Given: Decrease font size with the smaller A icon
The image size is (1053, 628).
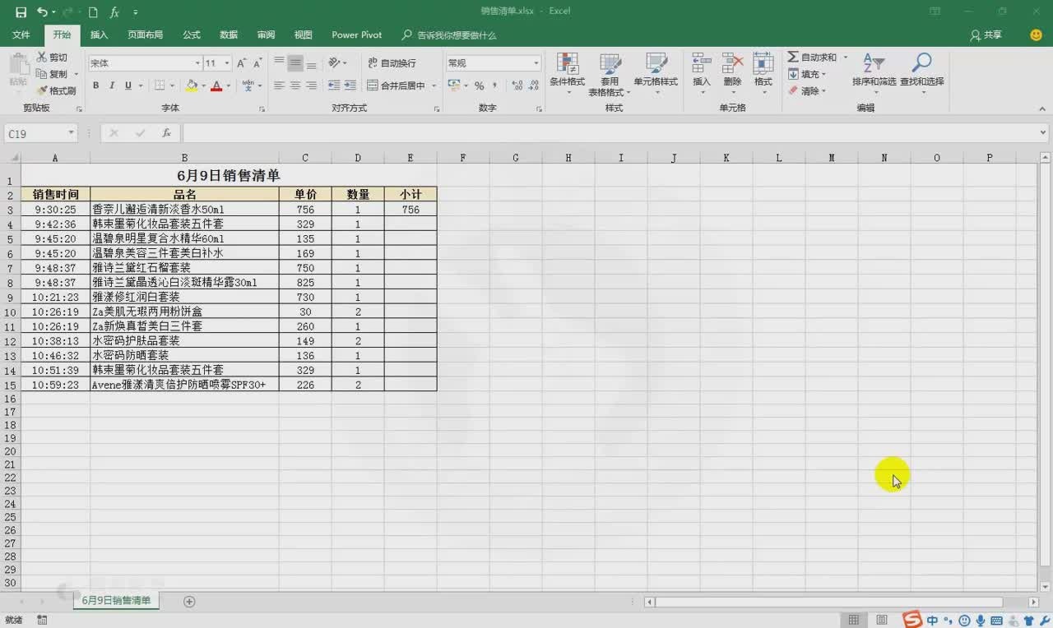Looking at the screenshot, I should pos(257,63).
